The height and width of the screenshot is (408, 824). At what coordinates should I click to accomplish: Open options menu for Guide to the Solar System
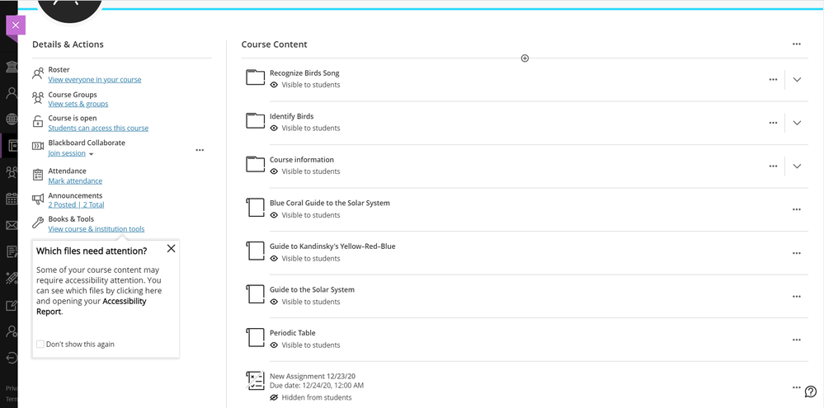[797, 297]
